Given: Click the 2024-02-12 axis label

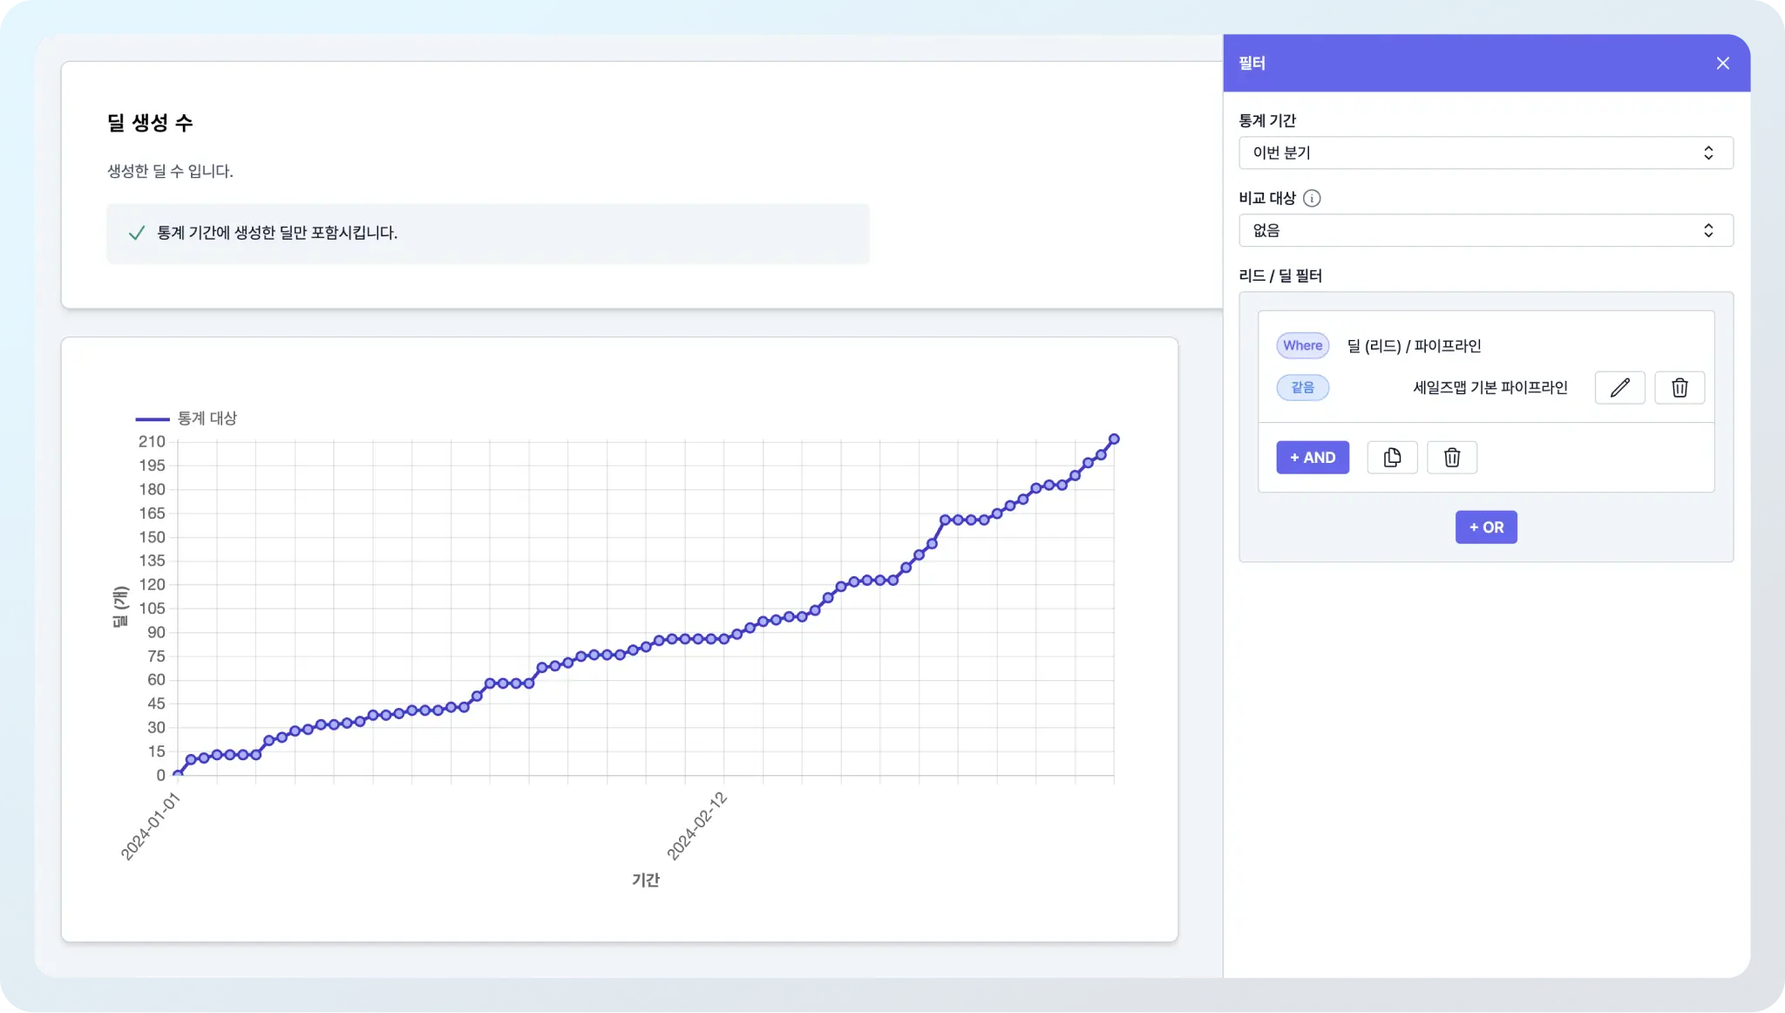Looking at the screenshot, I should click(697, 826).
